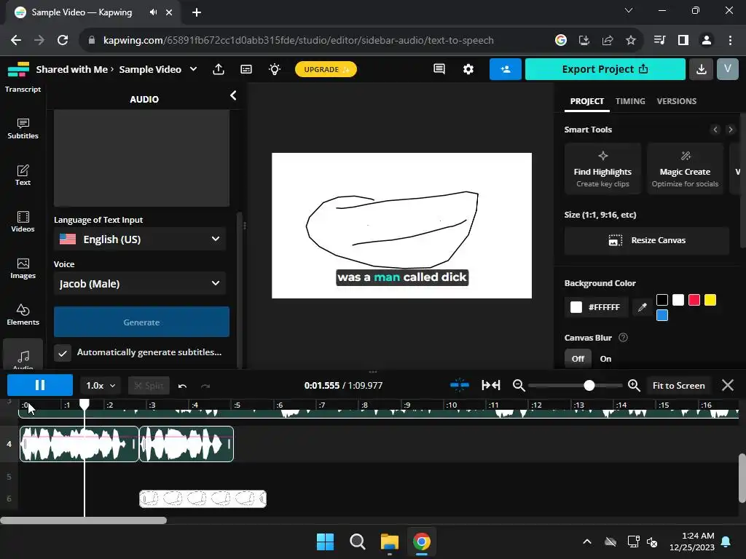746x559 pixels.
Task: Undo the last edit
Action: [182, 386]
